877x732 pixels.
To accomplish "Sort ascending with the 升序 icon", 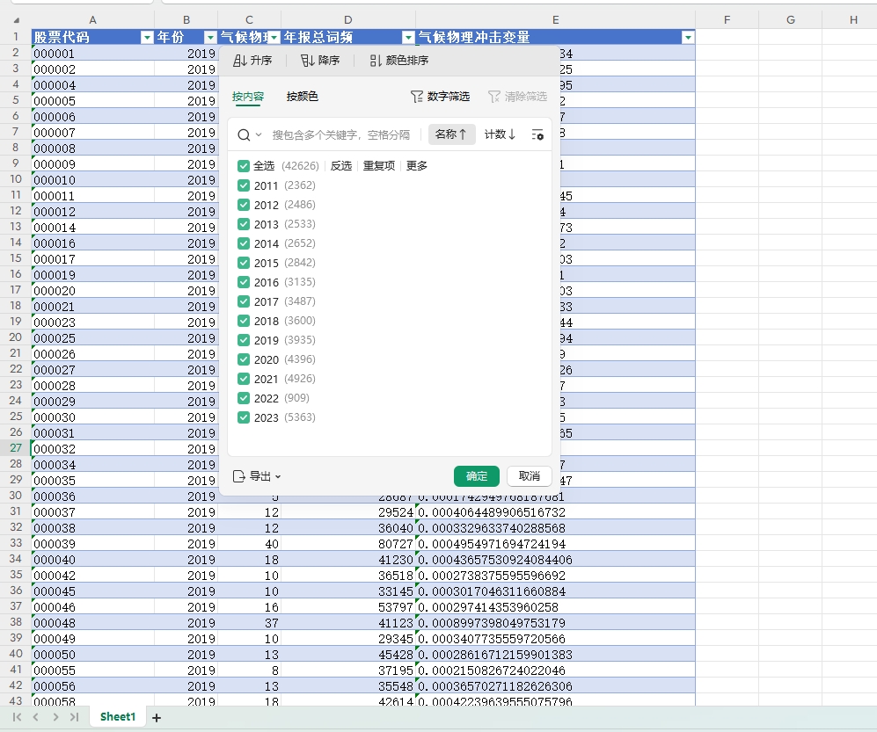I will click(239, 61).
